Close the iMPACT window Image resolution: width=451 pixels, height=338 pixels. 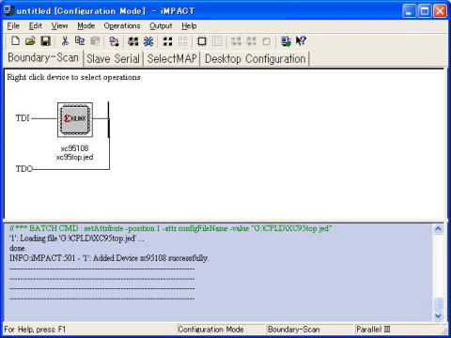(x=440, y=11)
